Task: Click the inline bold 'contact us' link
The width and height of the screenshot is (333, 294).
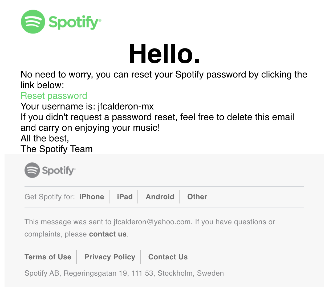Action: (x=108, y=234)
